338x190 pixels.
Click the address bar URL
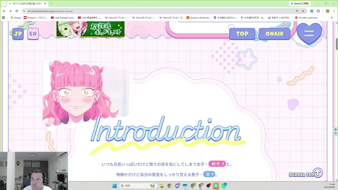50,11
